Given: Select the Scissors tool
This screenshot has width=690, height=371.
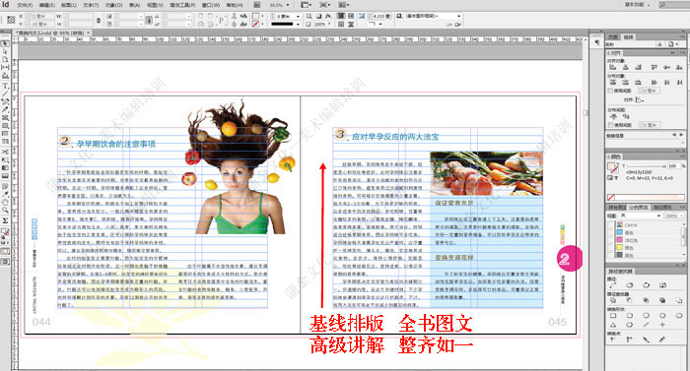Looking at the screenshot, I should (x=5, y=152).
